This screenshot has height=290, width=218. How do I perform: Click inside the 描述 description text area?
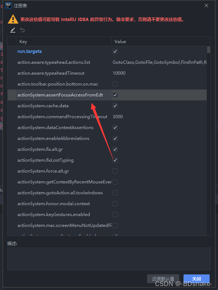coord(109,259)
